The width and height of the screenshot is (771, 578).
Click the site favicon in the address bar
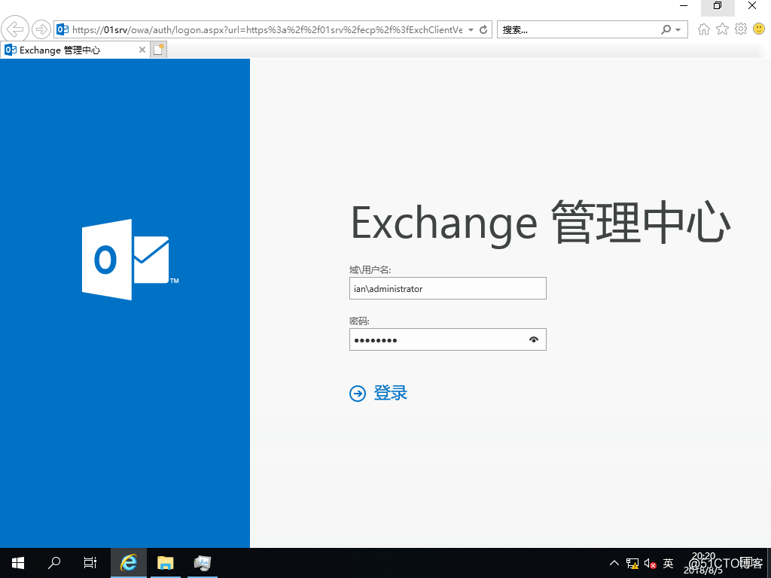point(62,29)
